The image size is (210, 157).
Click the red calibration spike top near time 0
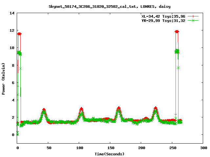pyautogui.click(x=19, y=34)
